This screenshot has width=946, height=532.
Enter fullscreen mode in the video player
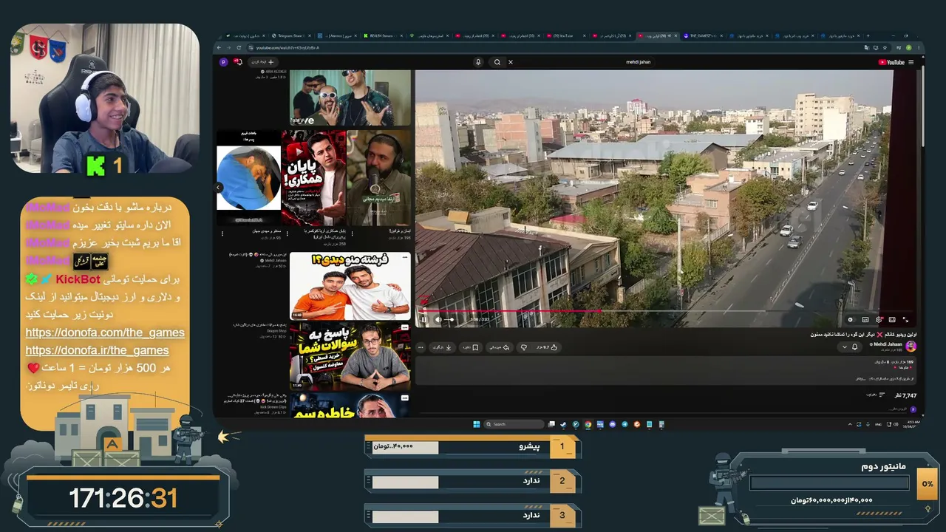906,319
